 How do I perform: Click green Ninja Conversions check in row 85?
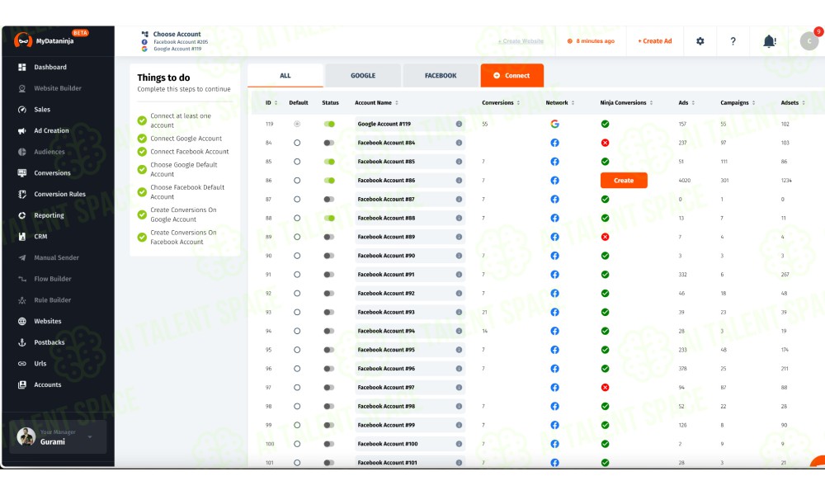click(605, 162)
